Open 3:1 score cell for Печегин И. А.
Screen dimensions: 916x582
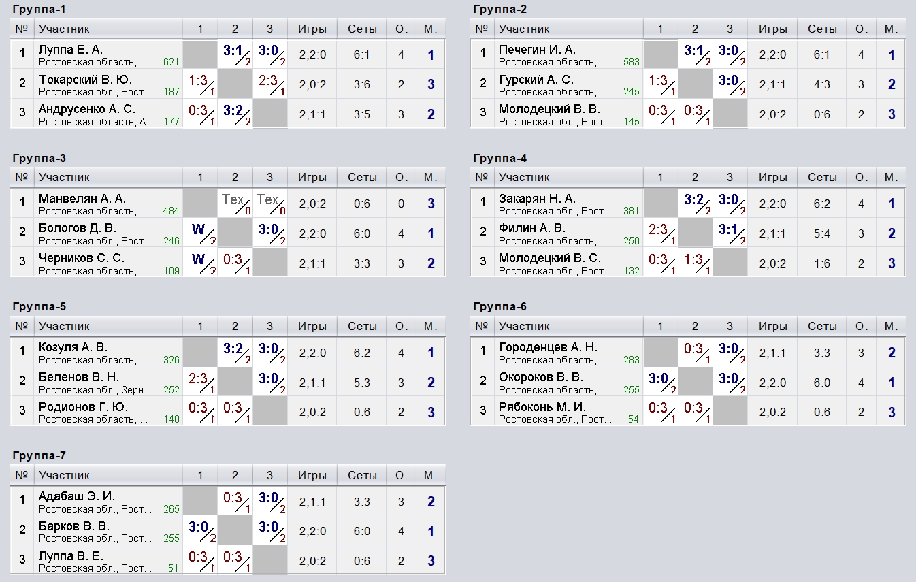pos(696,54)
